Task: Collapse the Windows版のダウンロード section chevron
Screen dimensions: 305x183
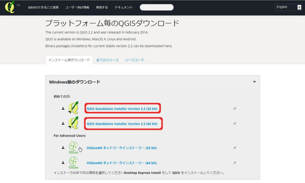Action: [x=254, y=82]
